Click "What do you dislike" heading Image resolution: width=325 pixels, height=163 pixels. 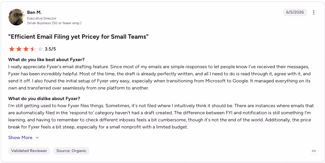click(44, 99)
